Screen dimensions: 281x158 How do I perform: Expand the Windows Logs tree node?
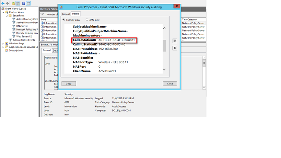[3, 44]
